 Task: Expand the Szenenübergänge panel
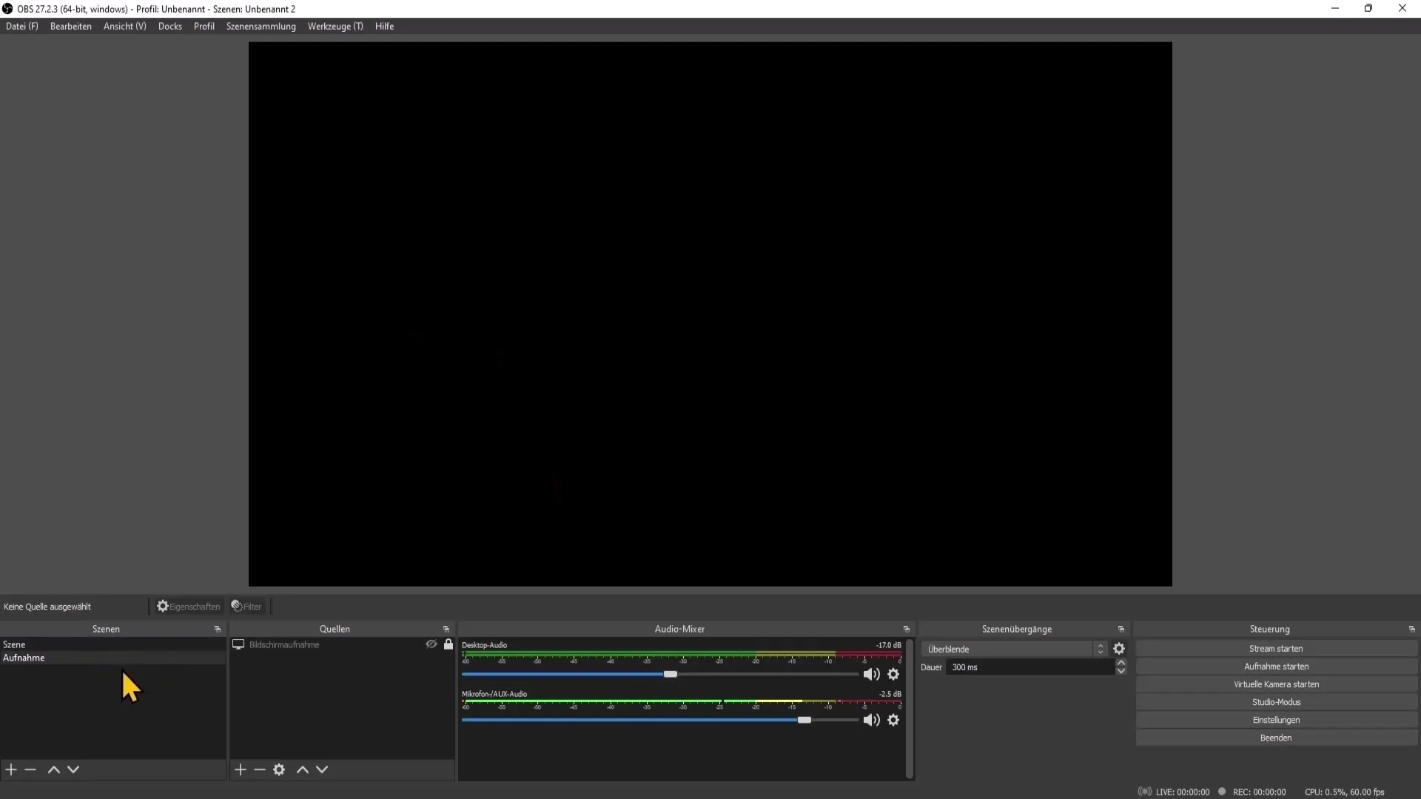coord(1122,628)
